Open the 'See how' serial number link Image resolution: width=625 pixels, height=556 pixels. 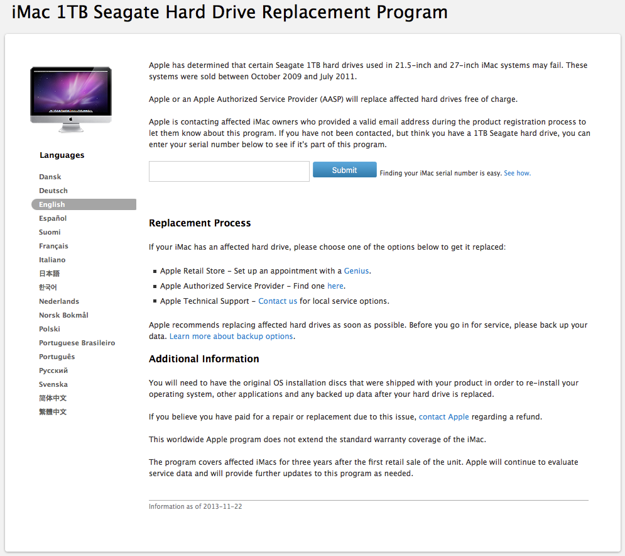point(517,173)
